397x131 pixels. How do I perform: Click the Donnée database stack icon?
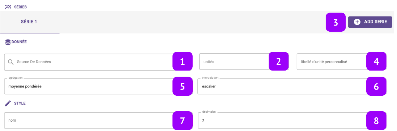coord(8,42)
